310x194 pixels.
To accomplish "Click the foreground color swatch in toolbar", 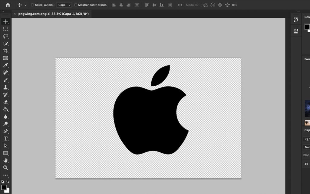I will point(4,187).
